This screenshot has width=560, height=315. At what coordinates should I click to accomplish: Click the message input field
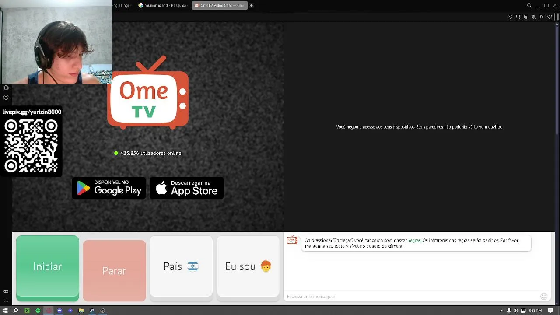(x=411, y=296)
